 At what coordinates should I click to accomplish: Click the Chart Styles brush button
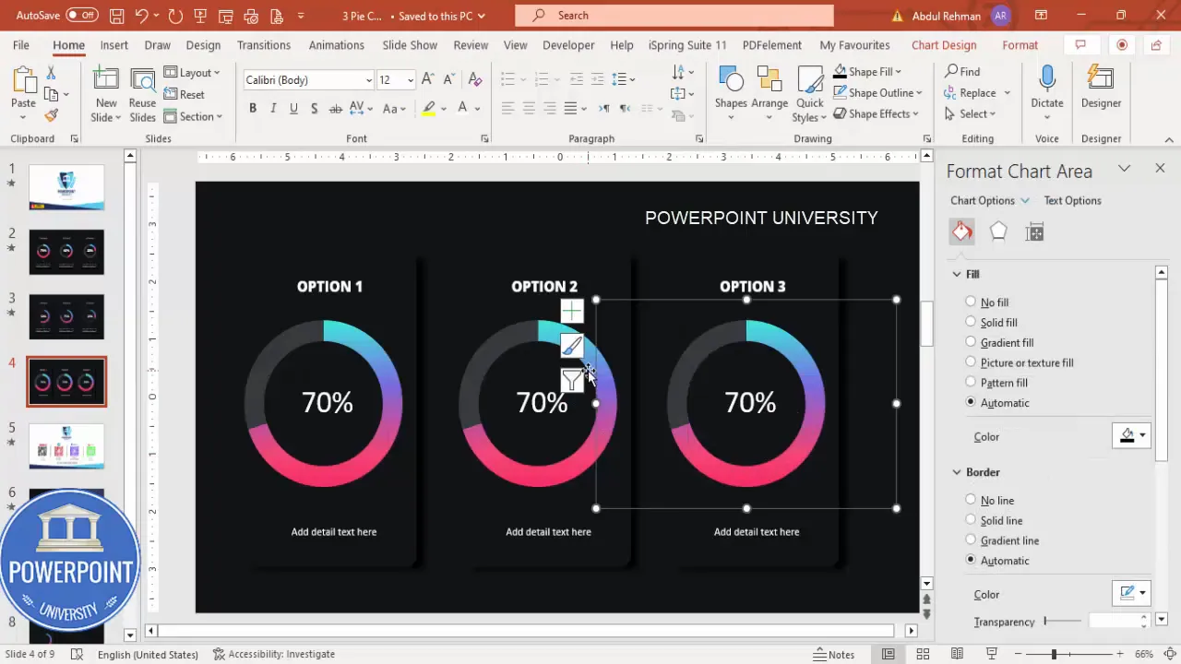click(572, 346)
